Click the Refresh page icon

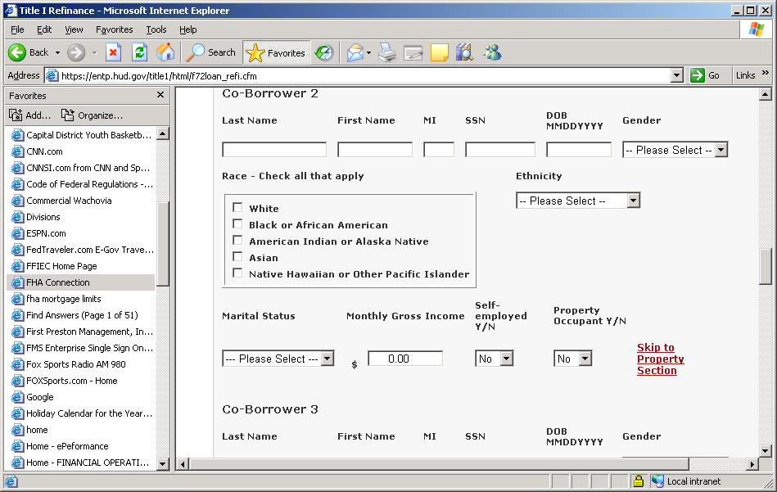(x=140, y=52)
